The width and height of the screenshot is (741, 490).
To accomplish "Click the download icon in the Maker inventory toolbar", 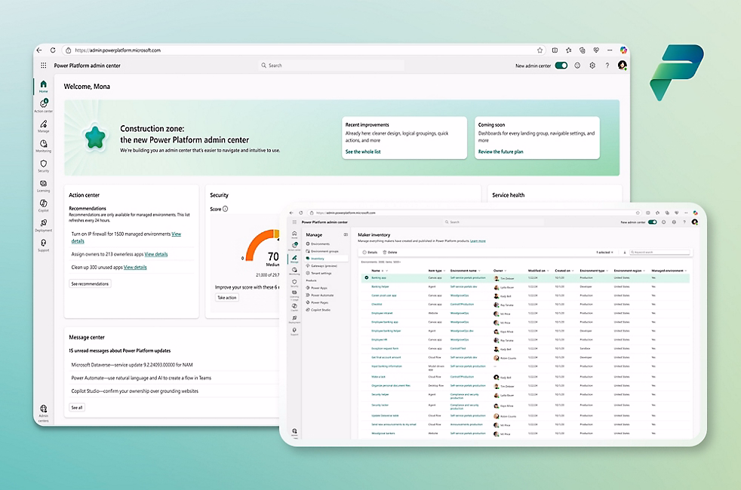I will coord(624,253).
